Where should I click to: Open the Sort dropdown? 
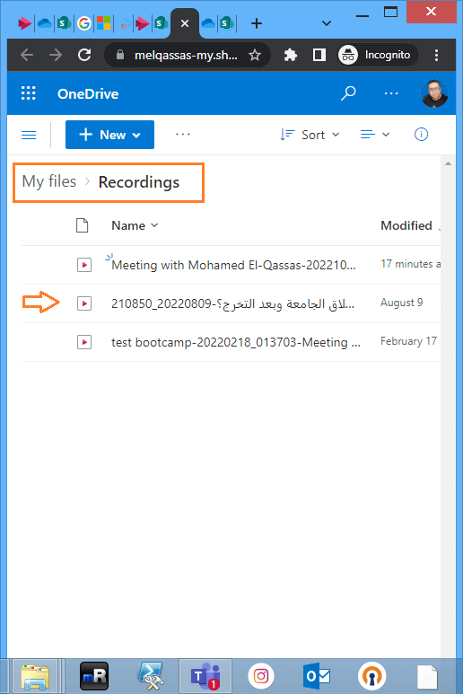[310, 135]
